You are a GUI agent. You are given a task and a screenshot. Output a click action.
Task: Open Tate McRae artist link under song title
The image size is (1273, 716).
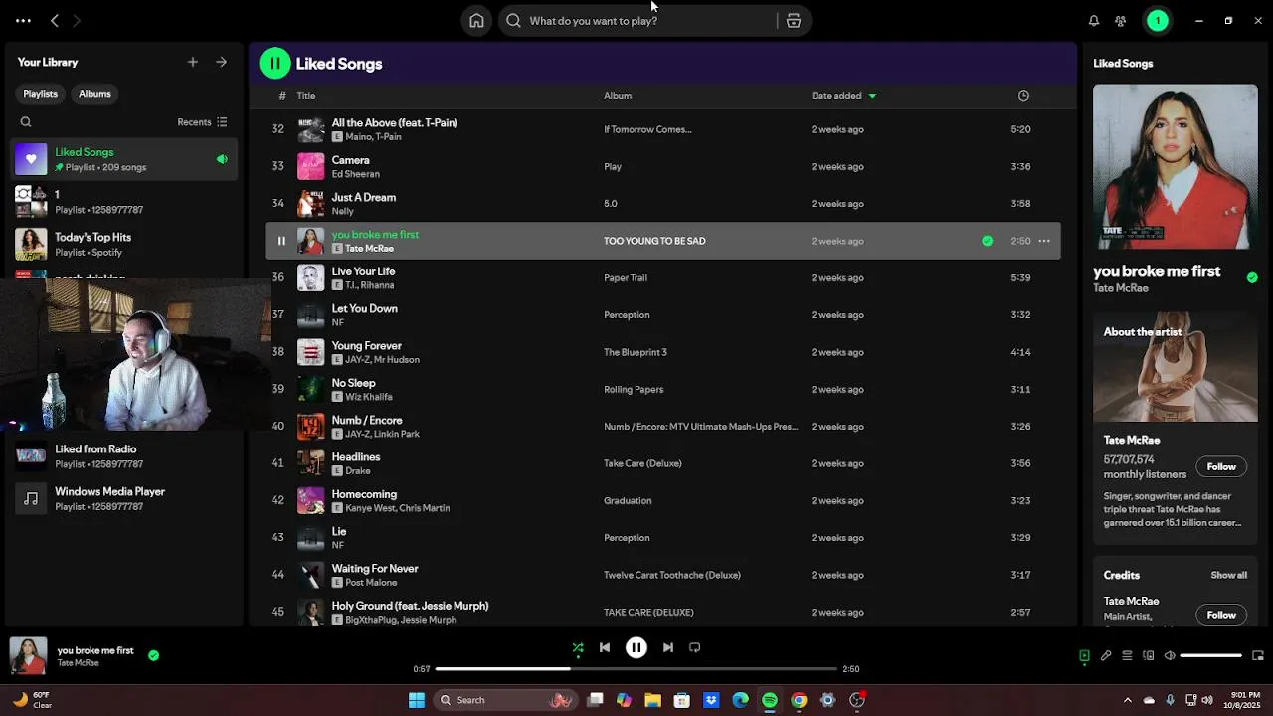(1121, 288)
